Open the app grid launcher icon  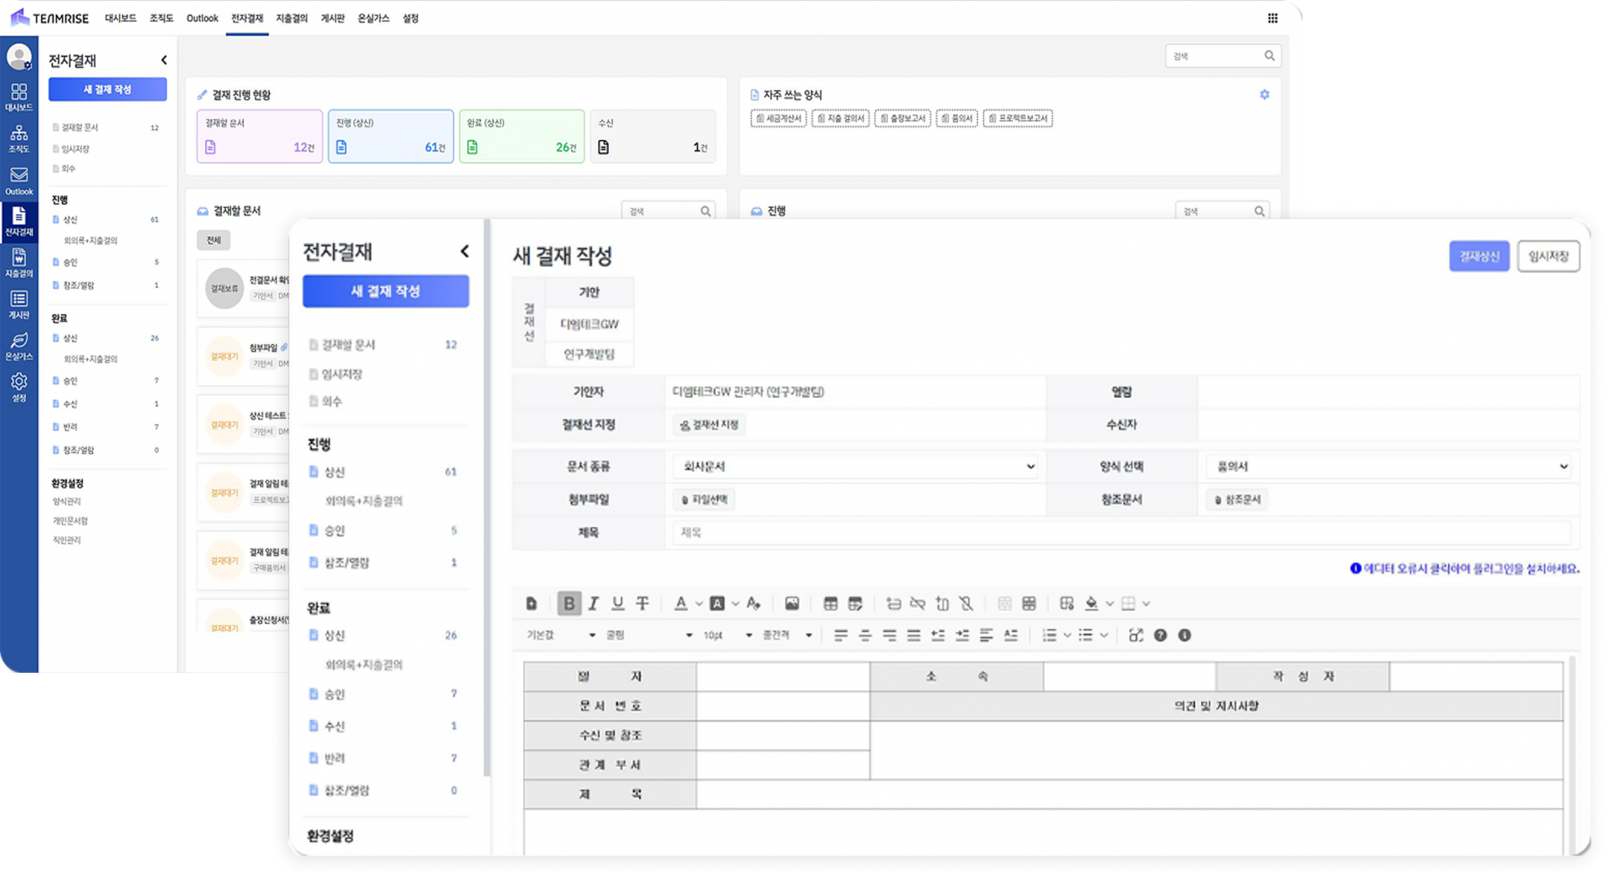1272,18
